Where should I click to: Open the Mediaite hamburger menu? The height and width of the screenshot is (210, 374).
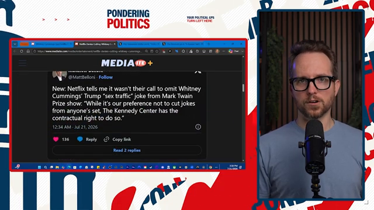(22, 63)
